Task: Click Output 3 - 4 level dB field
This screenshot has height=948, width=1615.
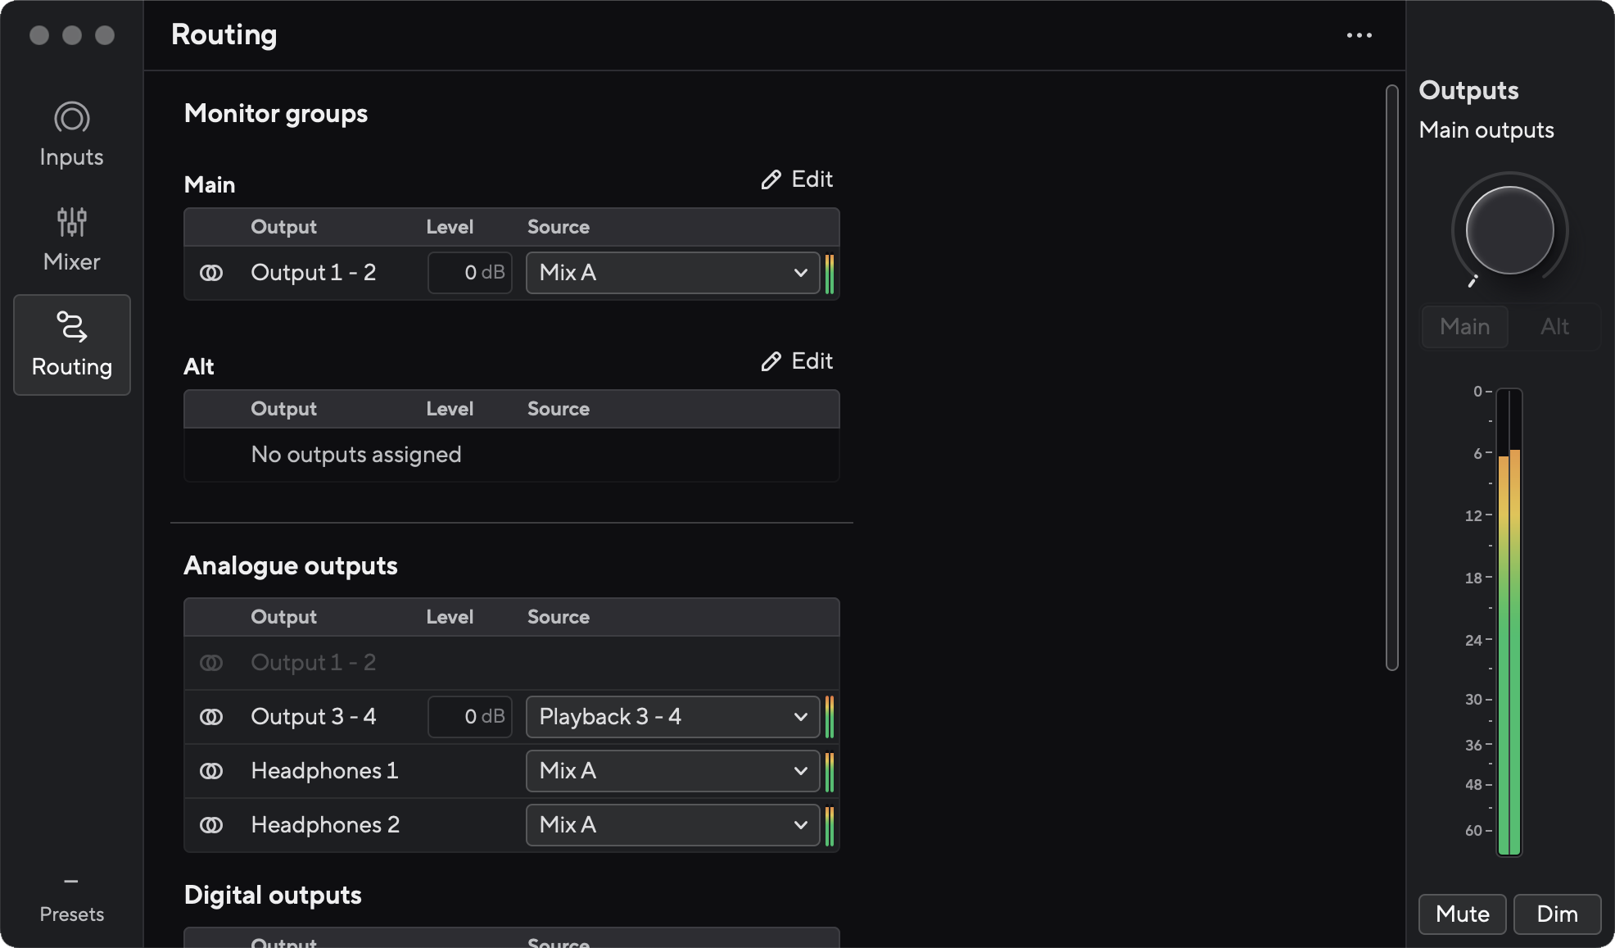Action: pyautogui.click(x=469, y=717)
